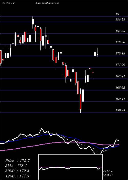The height and width of the screenshot is (180, 128).
Task: Click inside the MACD inset chart panel
Action: pyautogui.click(x=70, y=167)
